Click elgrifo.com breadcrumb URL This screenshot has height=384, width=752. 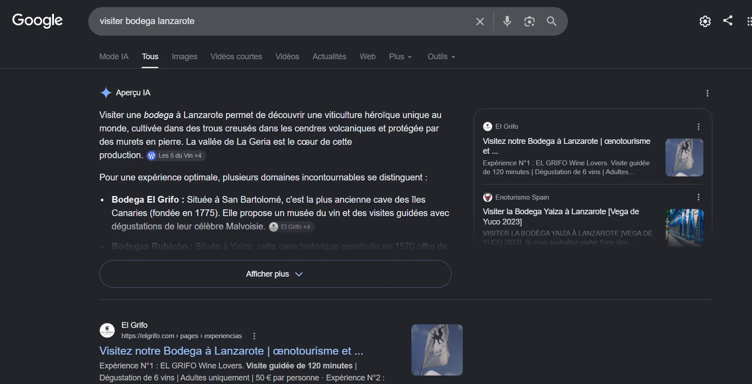[181, 336]
